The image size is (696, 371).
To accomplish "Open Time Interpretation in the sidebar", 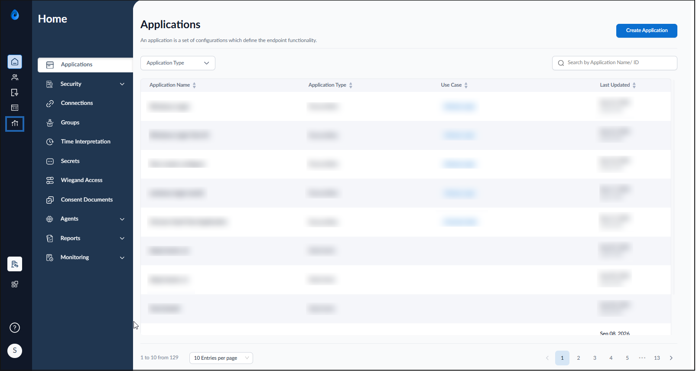I will click(85, 142).
